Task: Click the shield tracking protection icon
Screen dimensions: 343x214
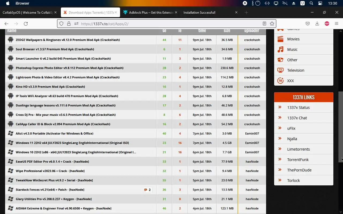Action: (x=61, y=24)
